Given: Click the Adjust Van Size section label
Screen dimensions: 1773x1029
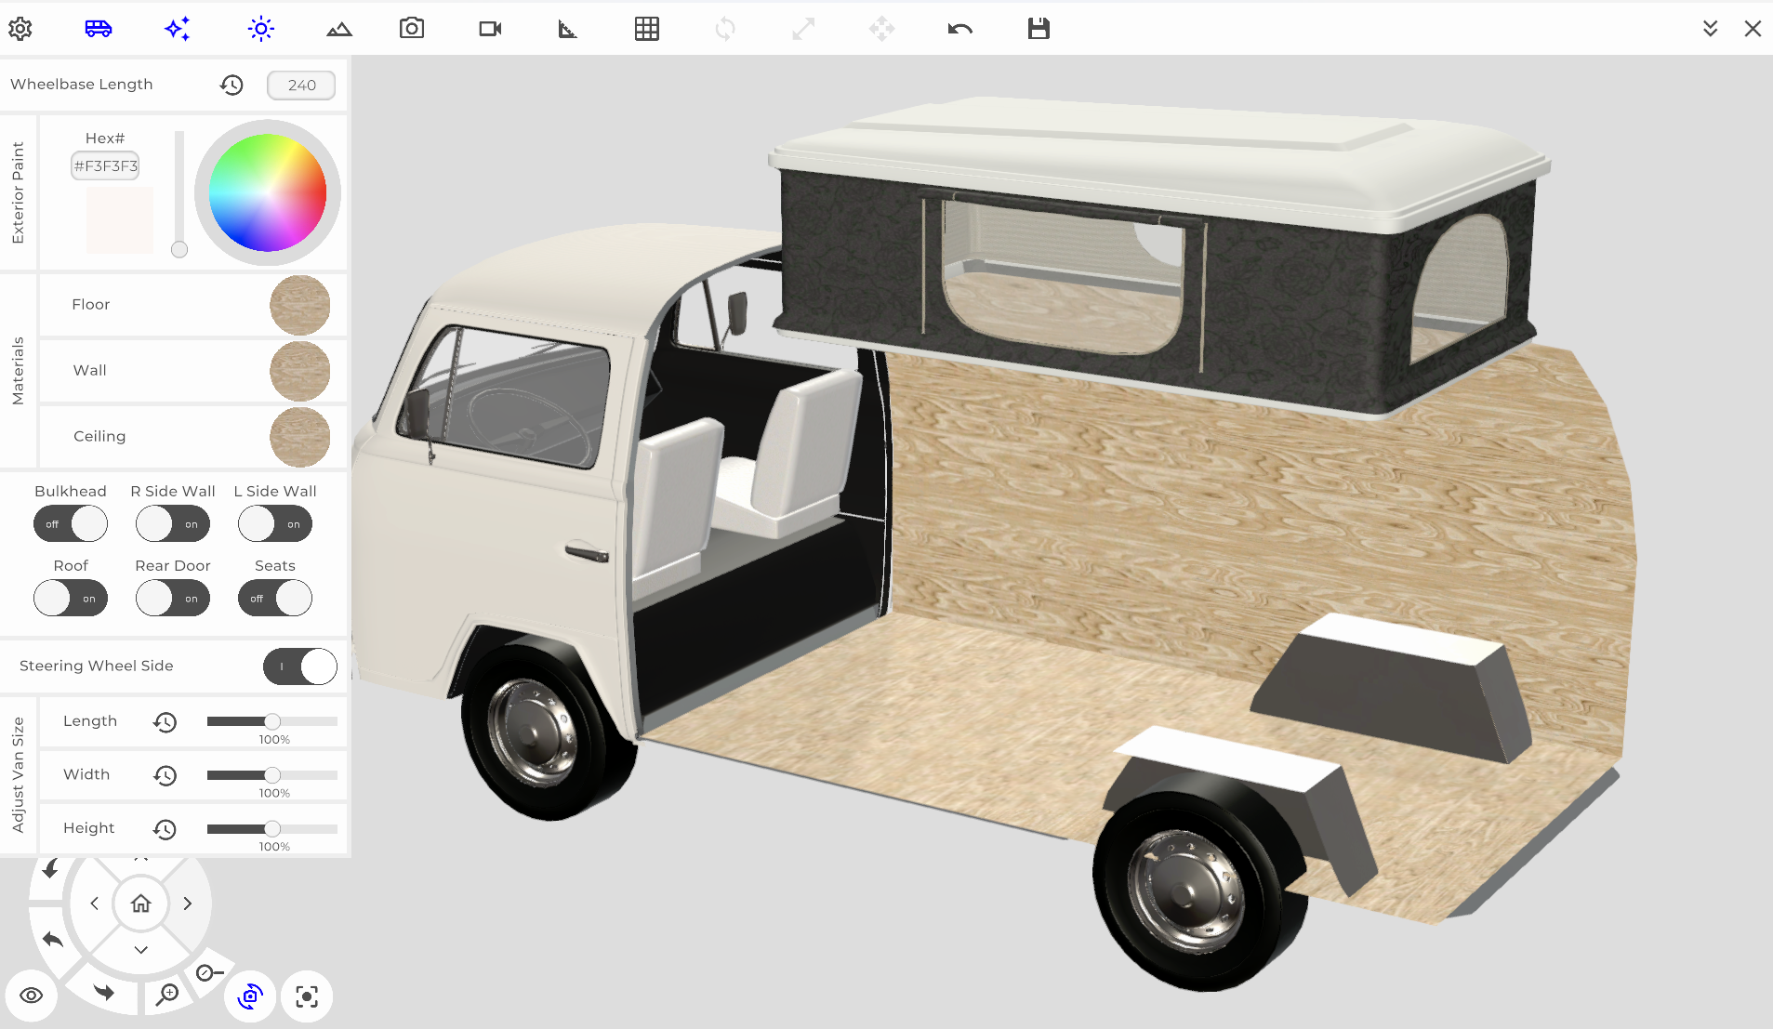Looking at the screenshot, I should pos(18,775).
